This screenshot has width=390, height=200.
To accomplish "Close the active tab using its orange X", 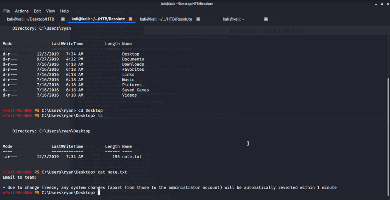I will (130, 19).
